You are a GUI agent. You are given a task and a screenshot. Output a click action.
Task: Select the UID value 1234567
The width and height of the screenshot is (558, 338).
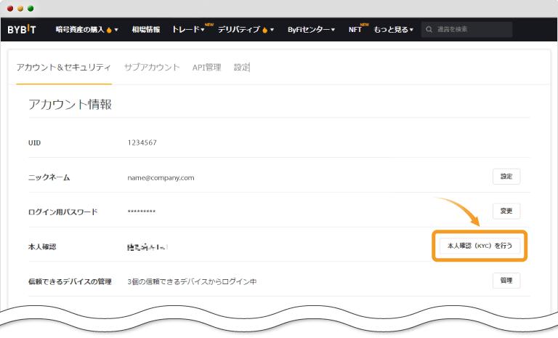142,142
